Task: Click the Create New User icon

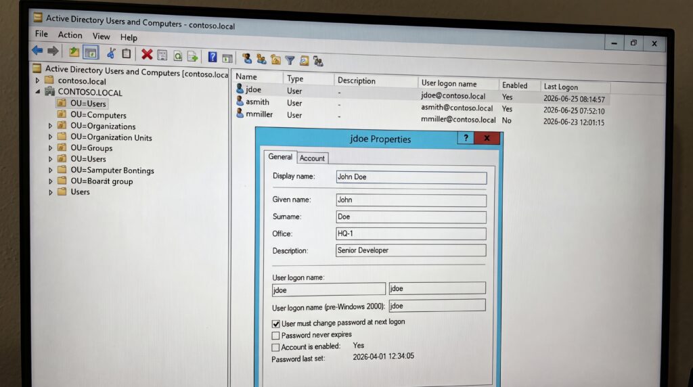Action: (x=247, y=58)
